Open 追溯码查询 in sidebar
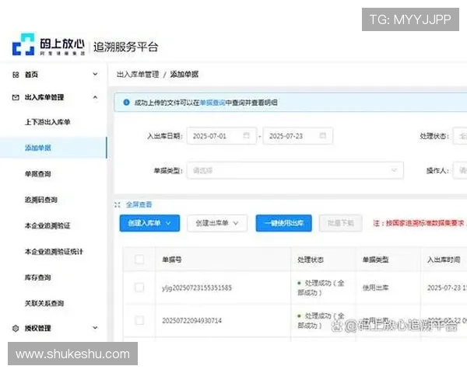The height and width of the screenshot is (373, 467). [x=41, y=200]
